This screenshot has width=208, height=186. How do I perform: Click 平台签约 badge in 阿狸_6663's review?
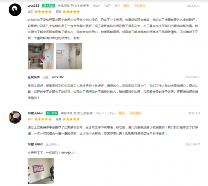click(135, 113)
